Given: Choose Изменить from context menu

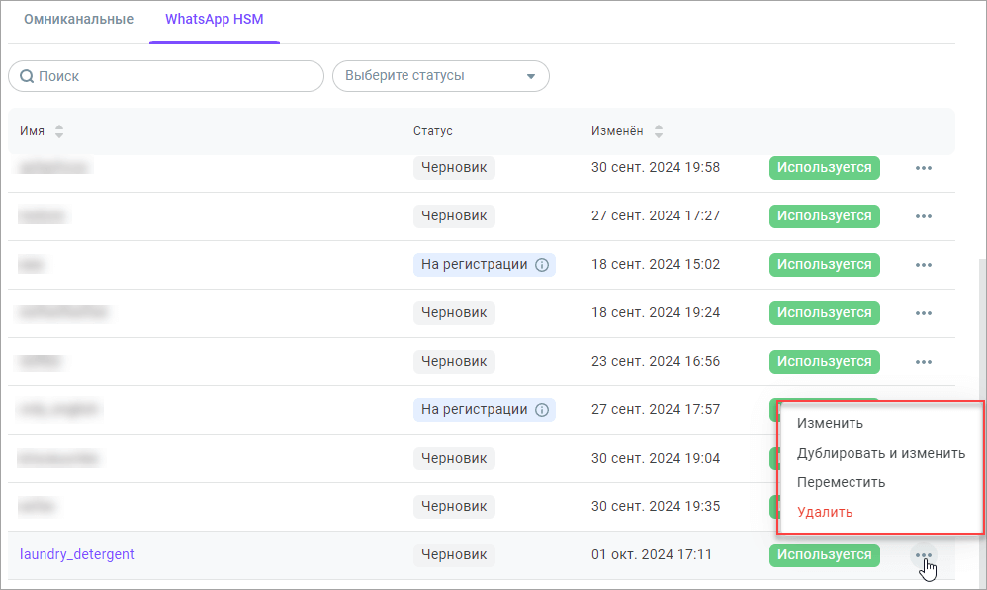Looking at the screenshot, I should tap(830, 423).
